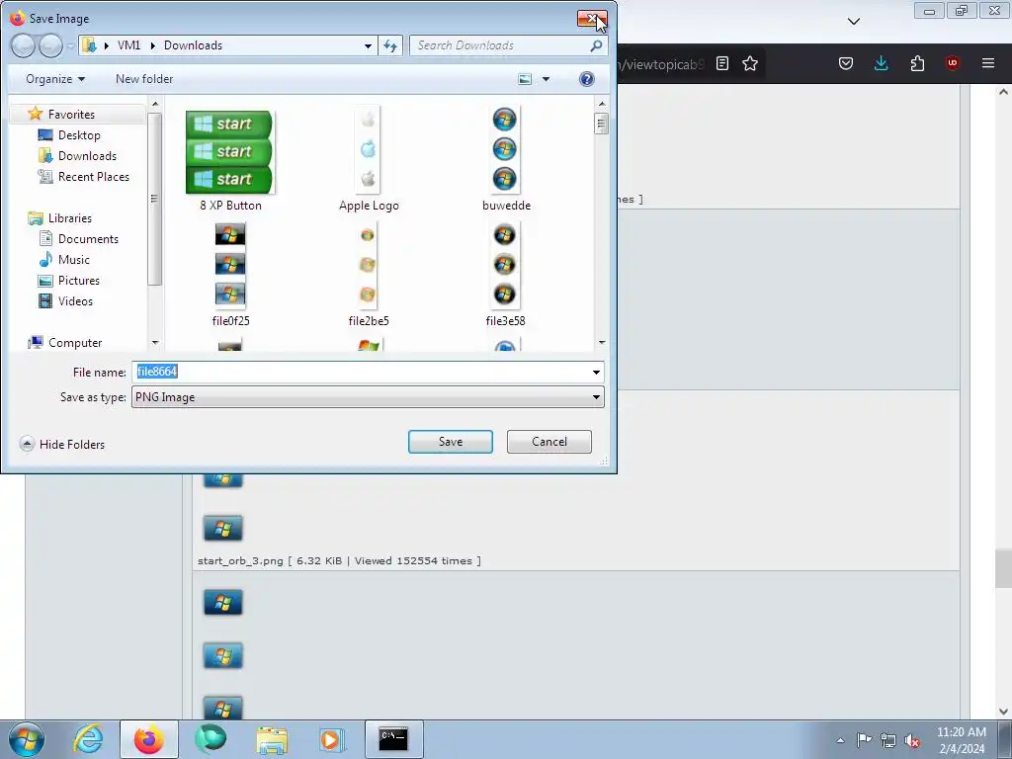Click Firefox list all tabs chevron
This screenshot has height=759, width=1012.
(854, 22)
